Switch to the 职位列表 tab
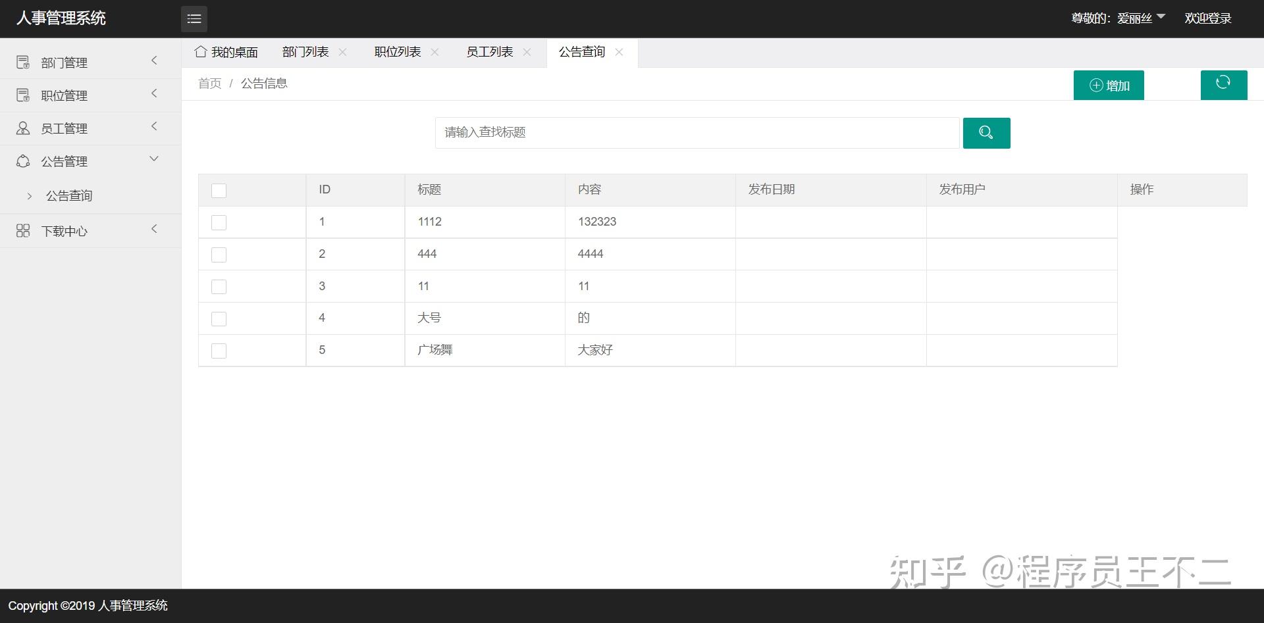The height and width of the screenshot is (623, 1264). (398, 52)
